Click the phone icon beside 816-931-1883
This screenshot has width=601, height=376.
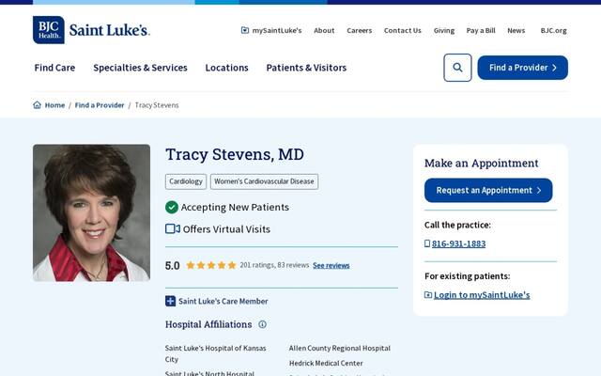coord(427,243)
